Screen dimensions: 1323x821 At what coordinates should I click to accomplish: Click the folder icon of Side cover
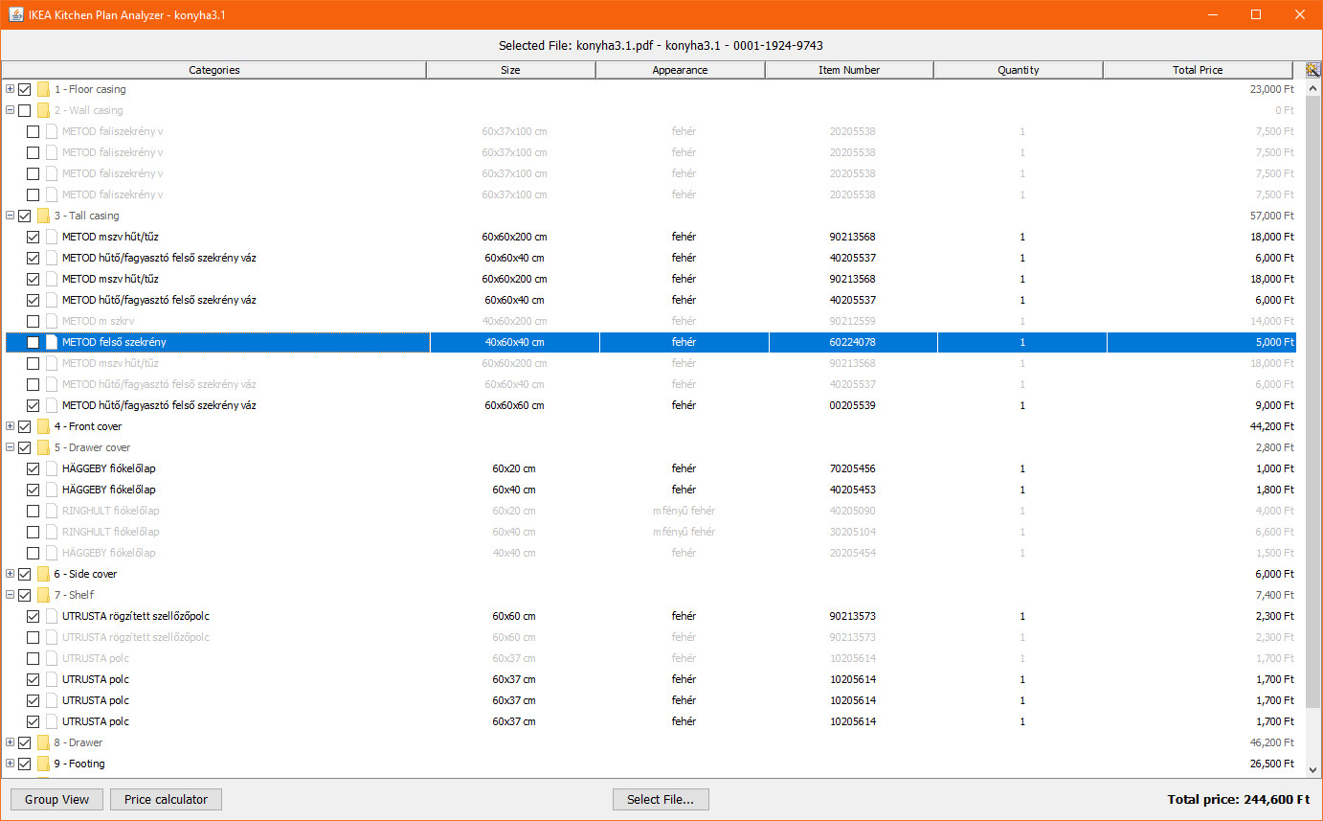[x=43, y=574]
